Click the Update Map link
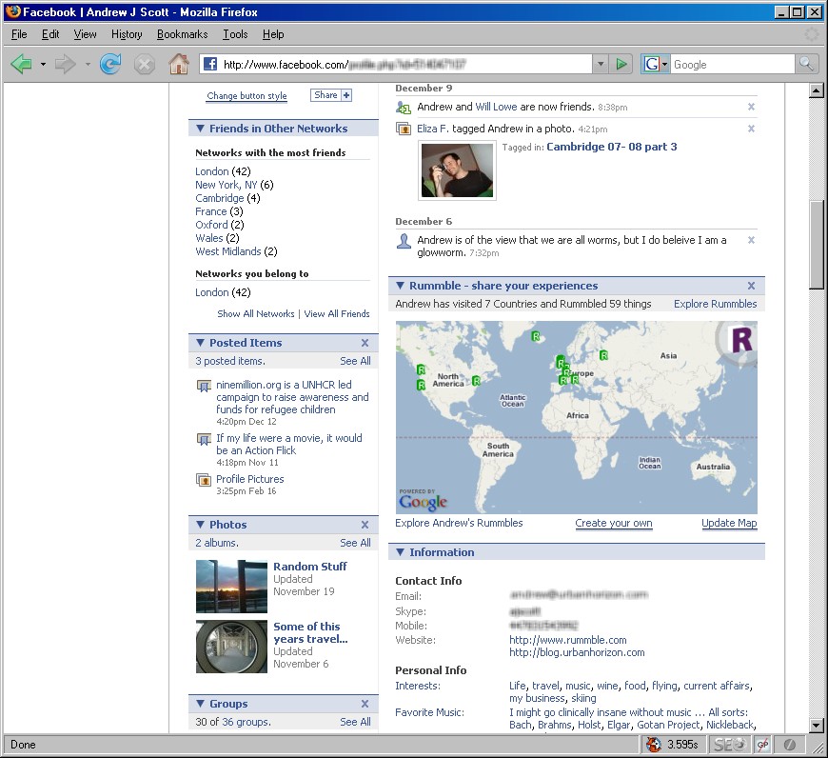The width and height of the screenshot is (828, 758). (729, 523)
